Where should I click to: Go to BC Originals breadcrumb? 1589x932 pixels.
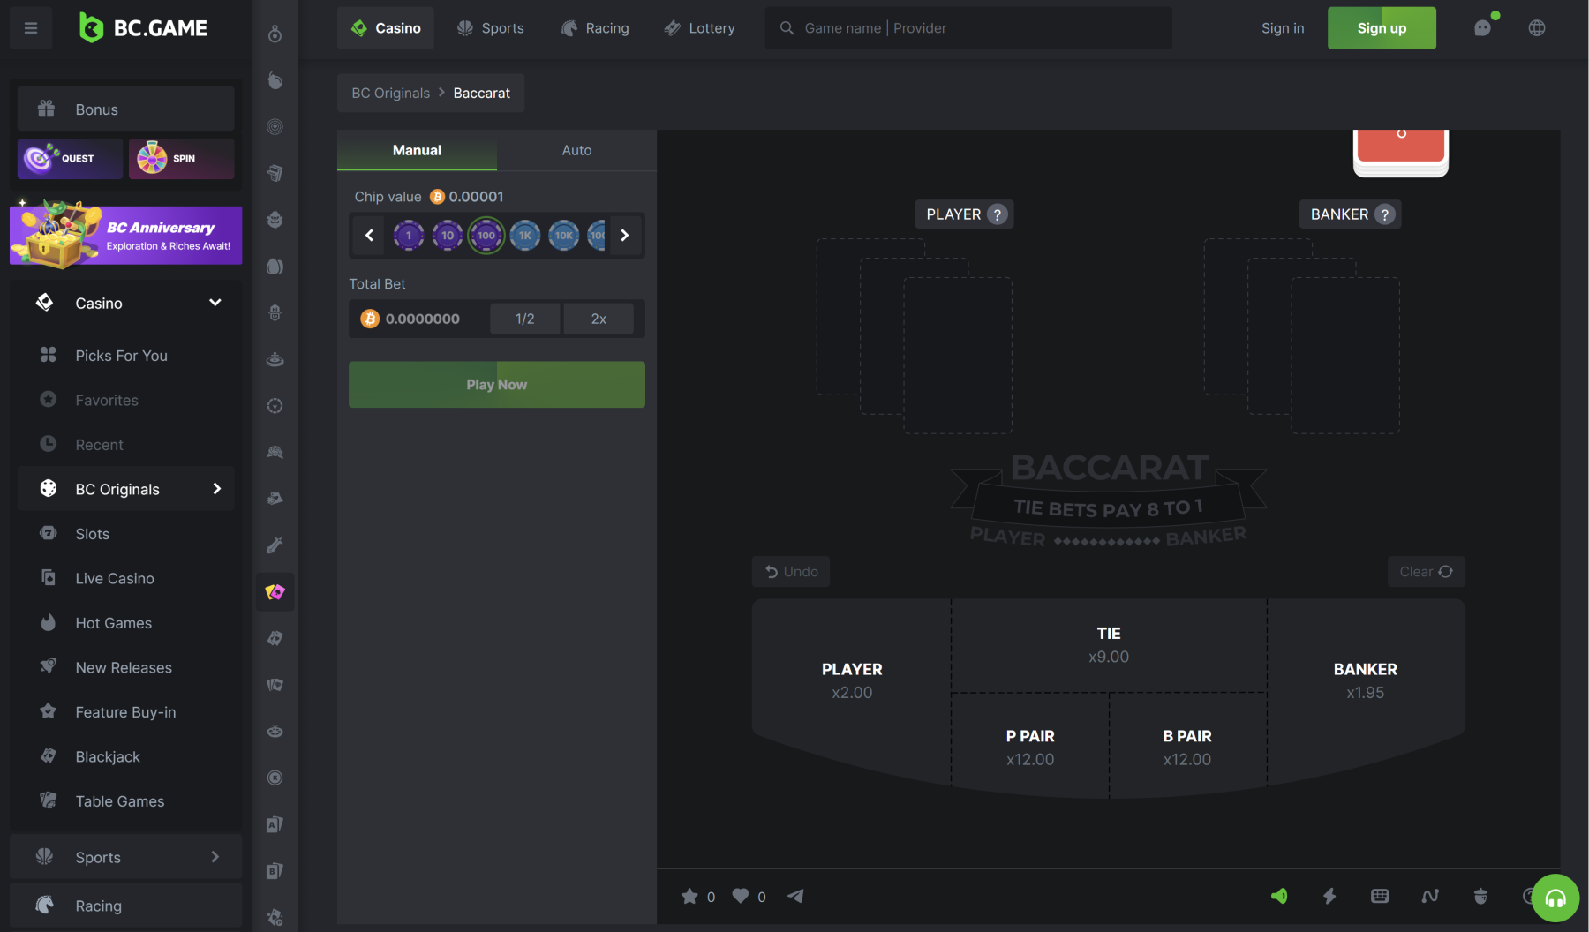(390, 94)
